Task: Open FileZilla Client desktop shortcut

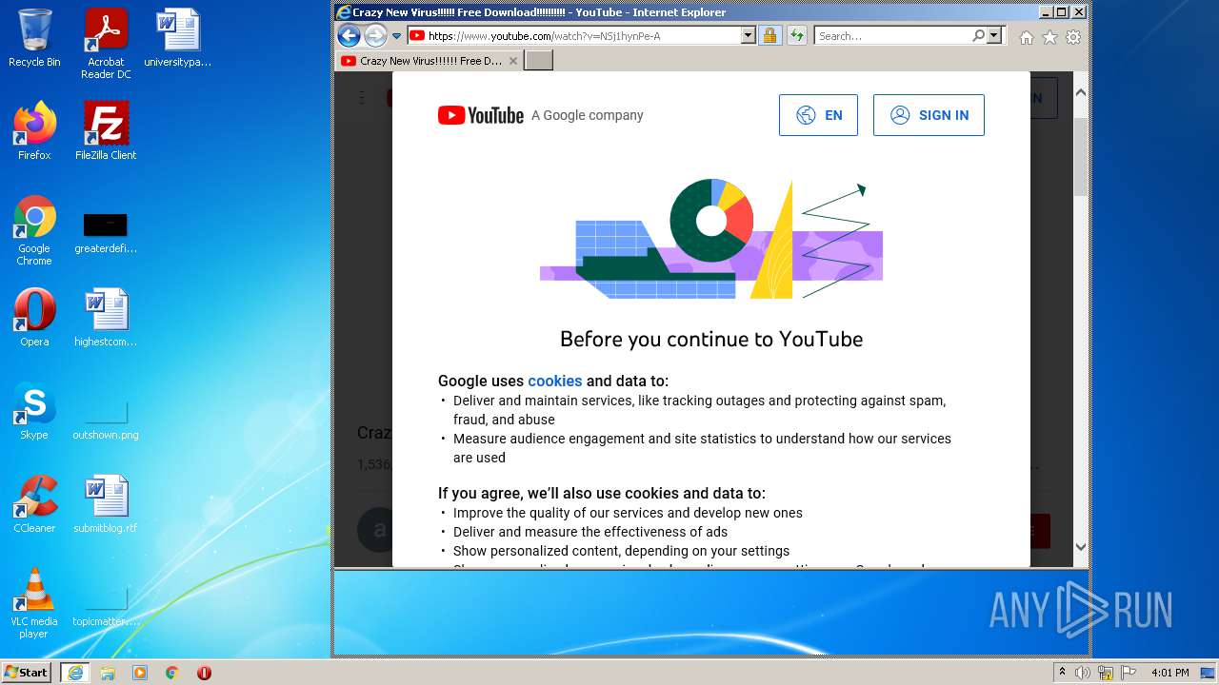Action: tap(106, 130)
